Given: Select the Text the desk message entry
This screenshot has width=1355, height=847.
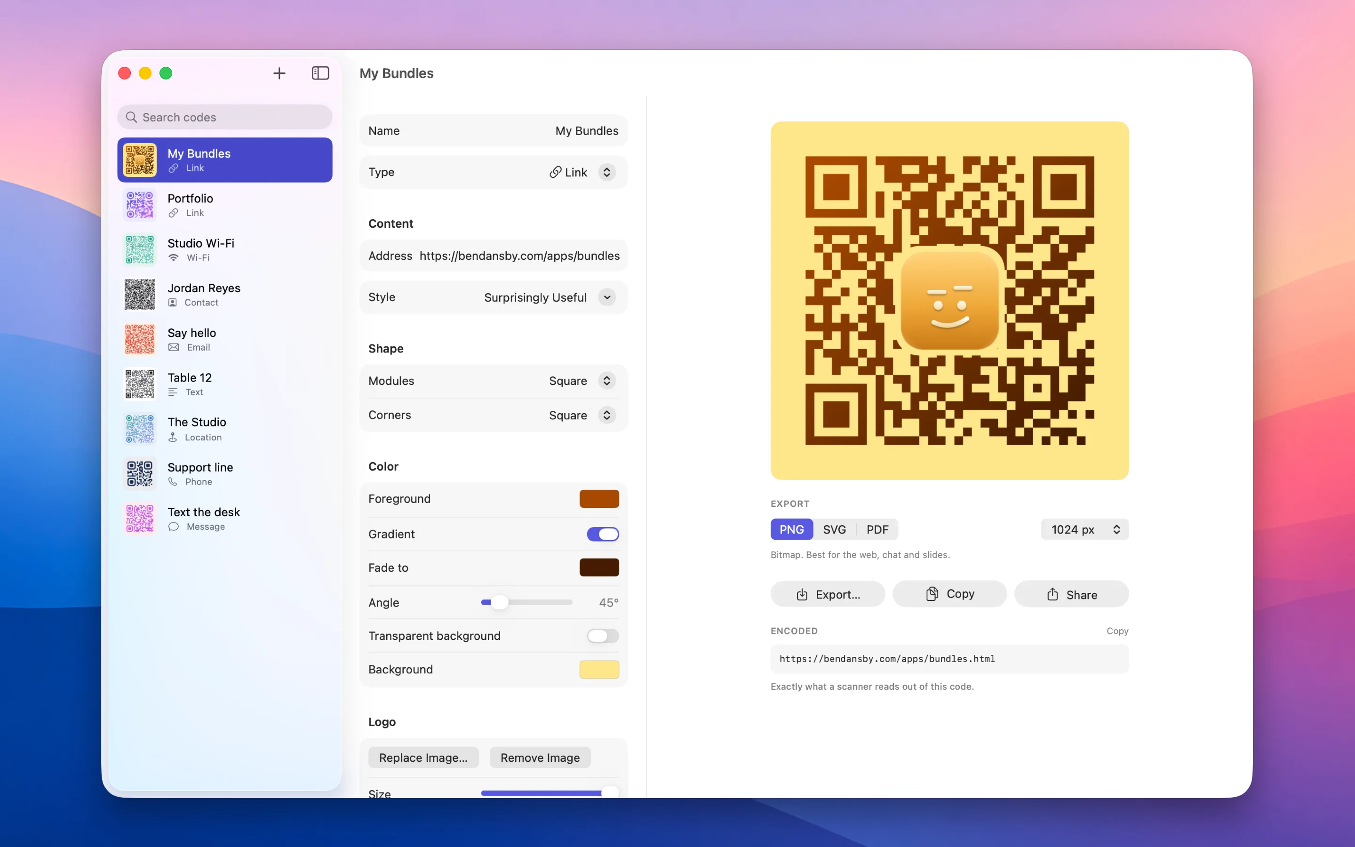Looking at the screenshot, I should pyautogui.click(x=224, y=519).
